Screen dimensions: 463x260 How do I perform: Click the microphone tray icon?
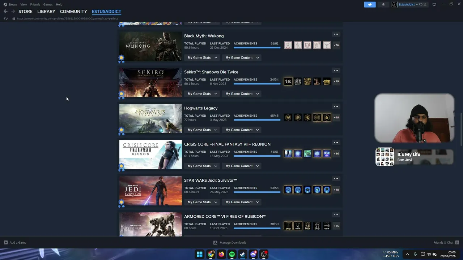415,254
